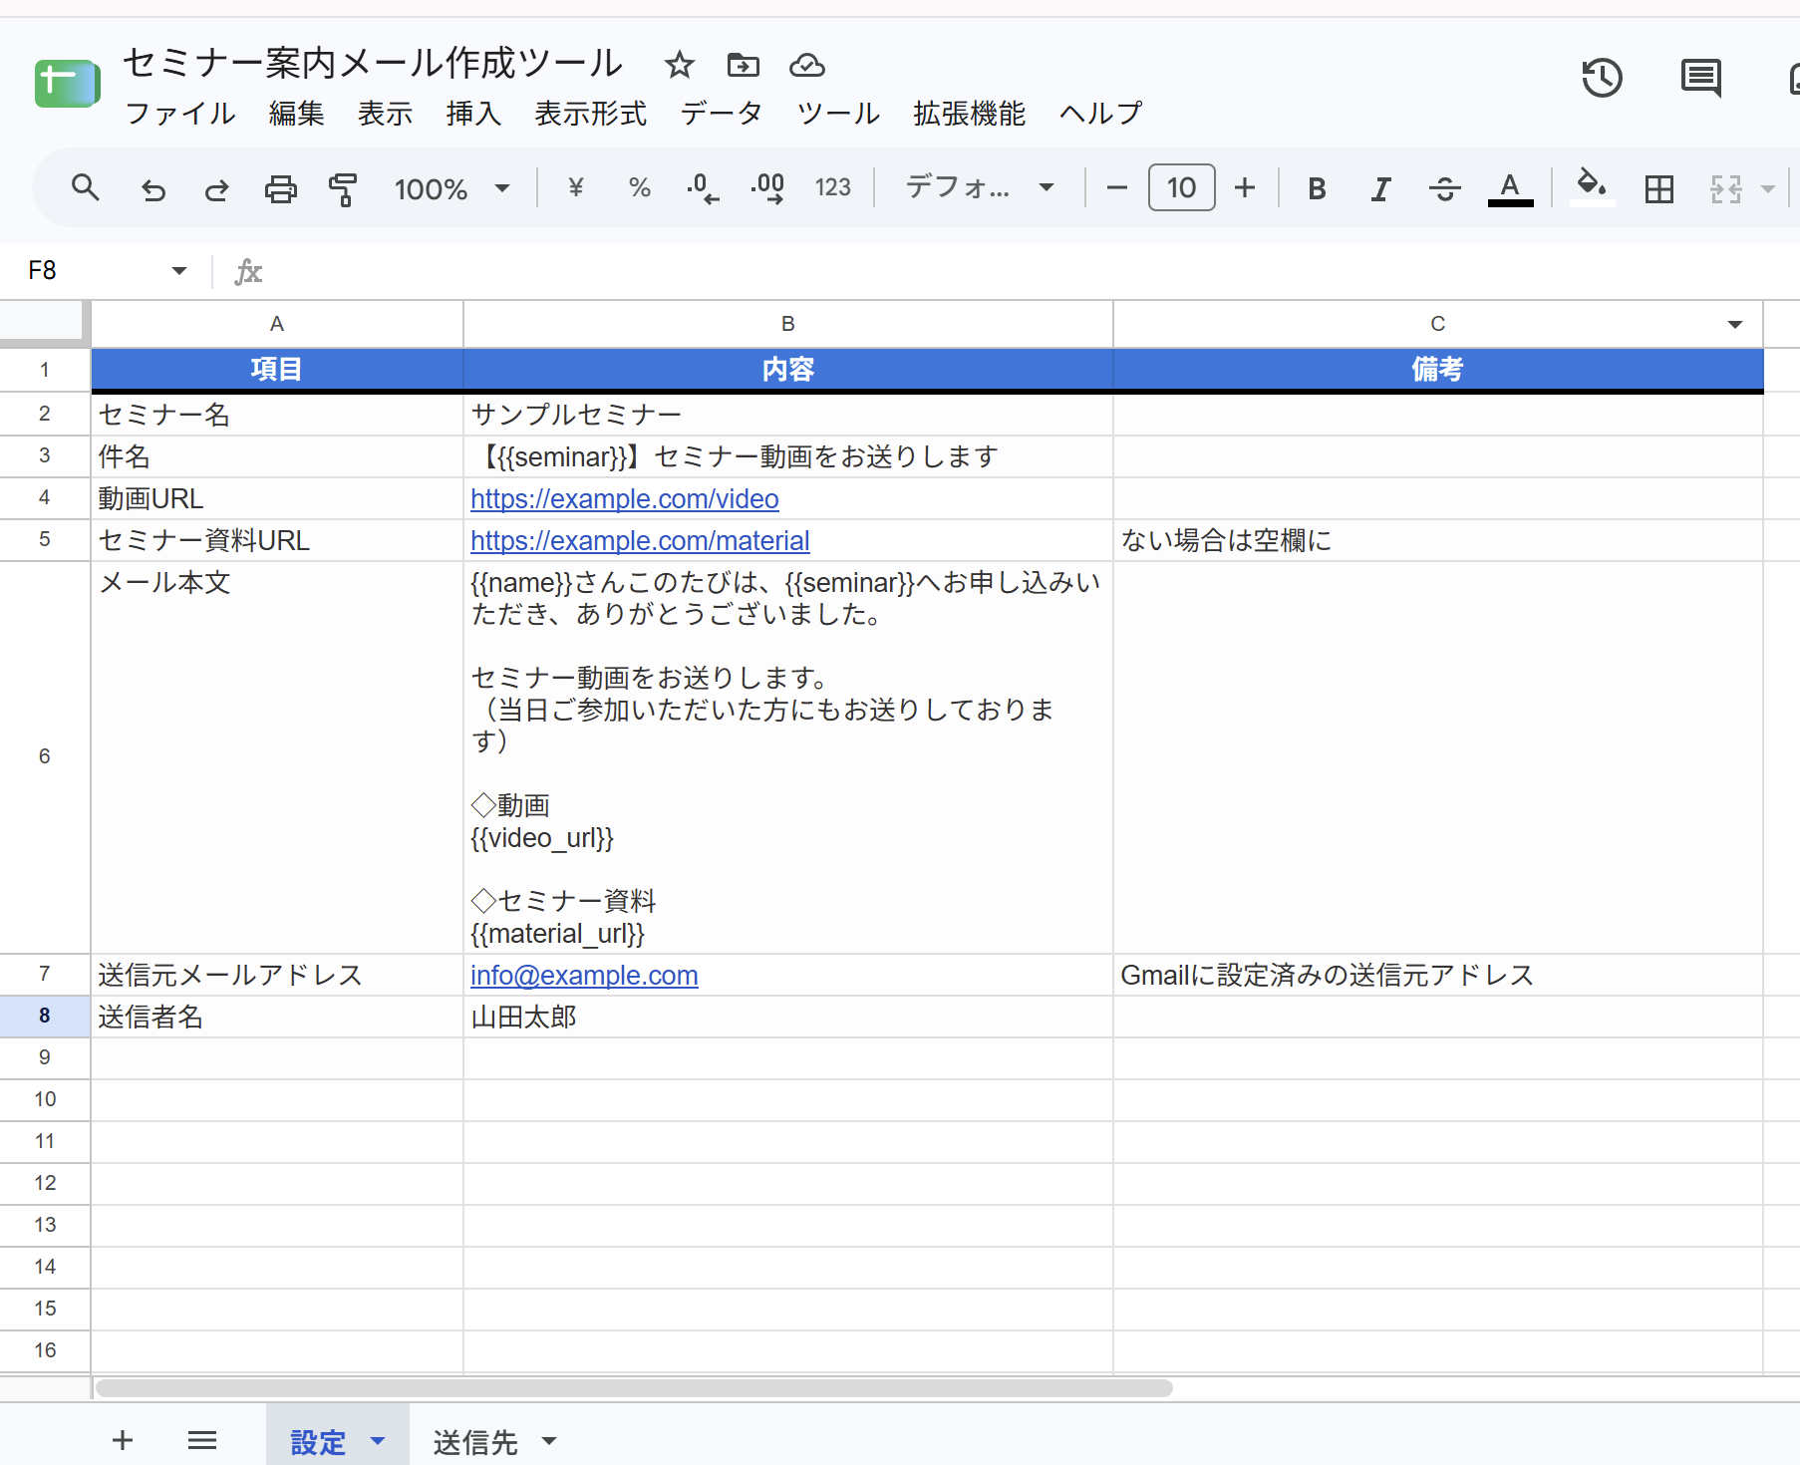The width and height of the screenshot is (1800, 1465).
Task: Select row 6 header
Action: tap(45, 756)
